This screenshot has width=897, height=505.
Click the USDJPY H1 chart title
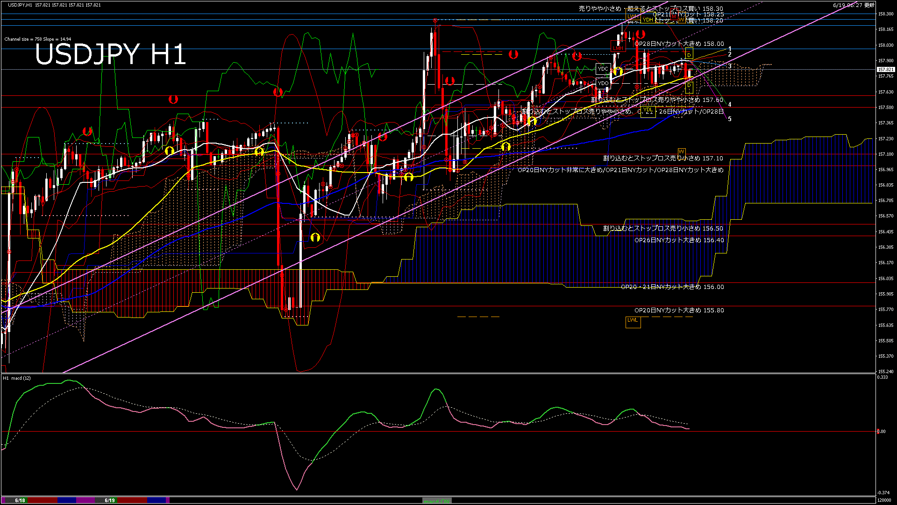(x=110, y=55)
